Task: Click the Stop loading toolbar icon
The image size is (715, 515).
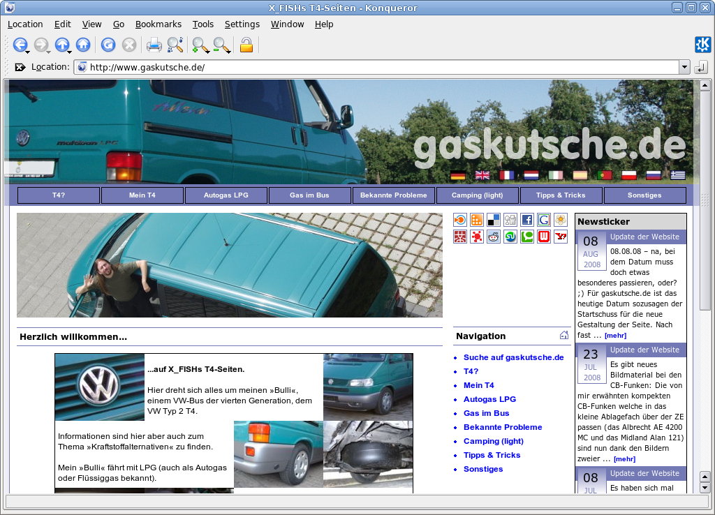Action: pos(129,45)
